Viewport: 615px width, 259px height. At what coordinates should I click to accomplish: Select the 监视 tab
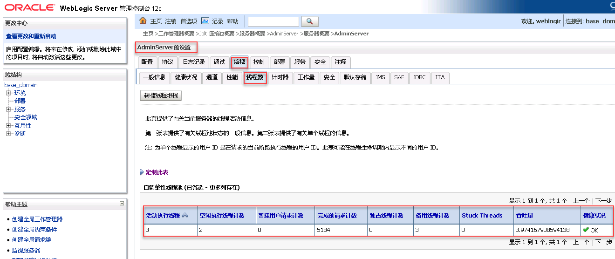[239, 62]
